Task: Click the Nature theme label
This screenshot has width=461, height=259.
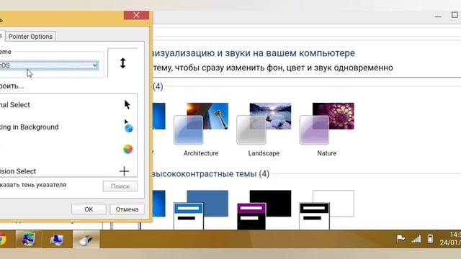Action: pos(326,153)
